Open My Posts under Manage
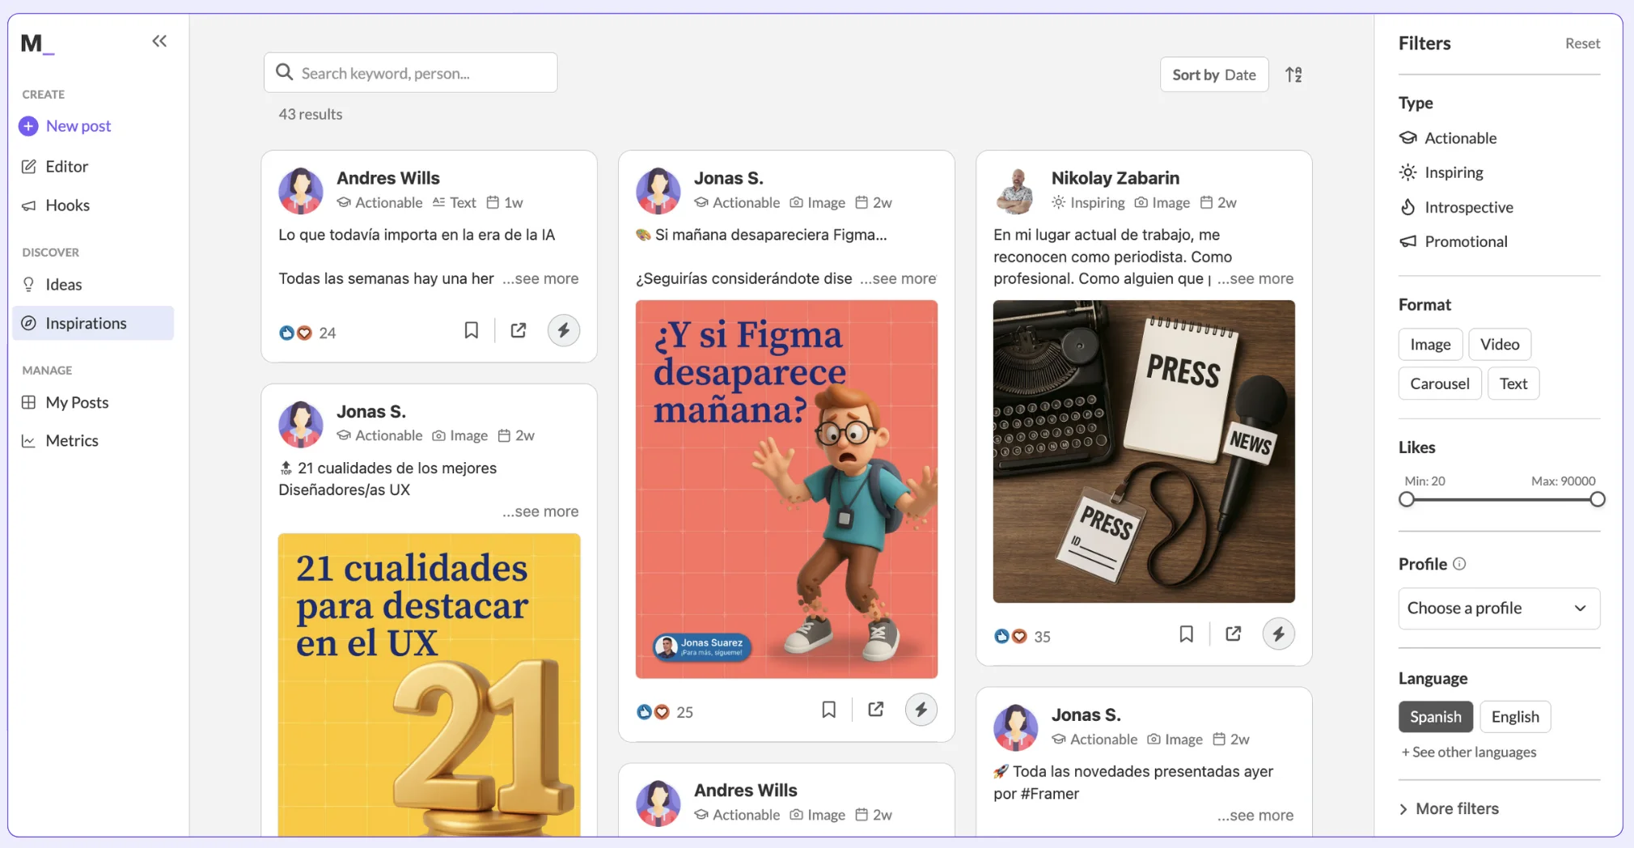The height and width of the screenshot is (848, 1634). 77,402
